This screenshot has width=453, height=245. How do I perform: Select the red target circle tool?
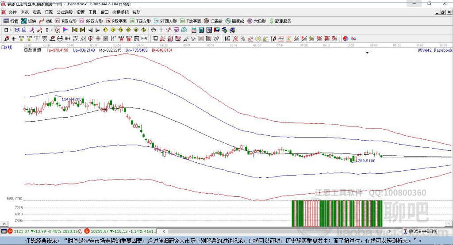point(90,38)
